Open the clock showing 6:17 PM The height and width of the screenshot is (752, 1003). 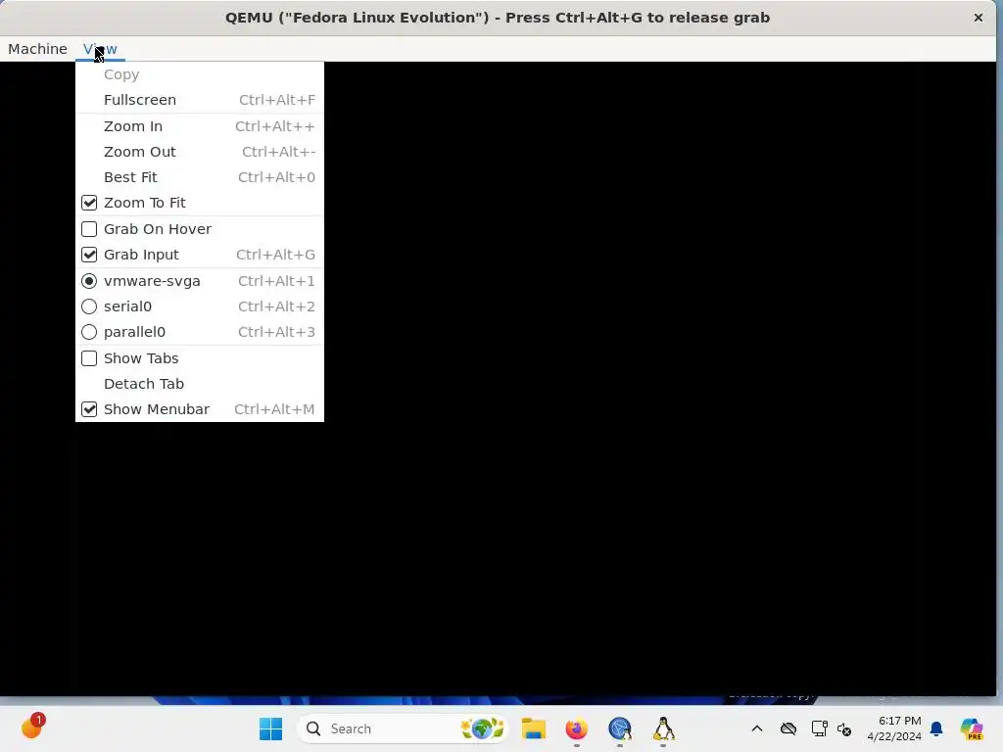[x=894, y=728]
